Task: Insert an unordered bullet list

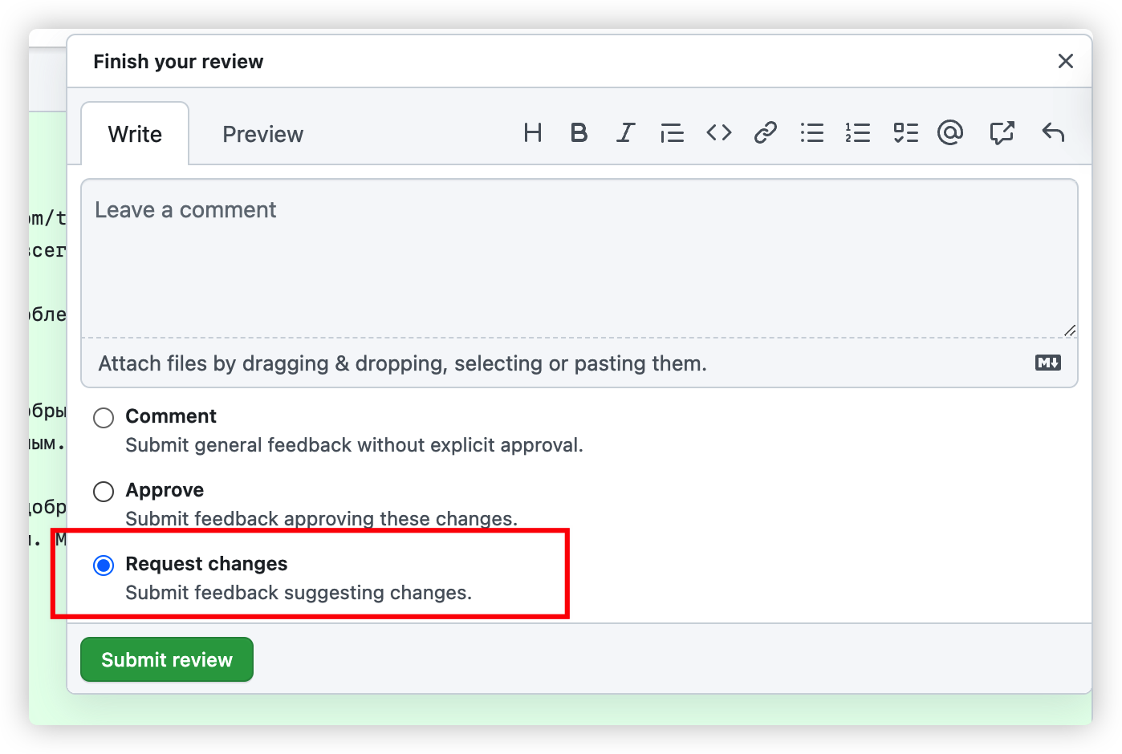Action: point(811,133)
